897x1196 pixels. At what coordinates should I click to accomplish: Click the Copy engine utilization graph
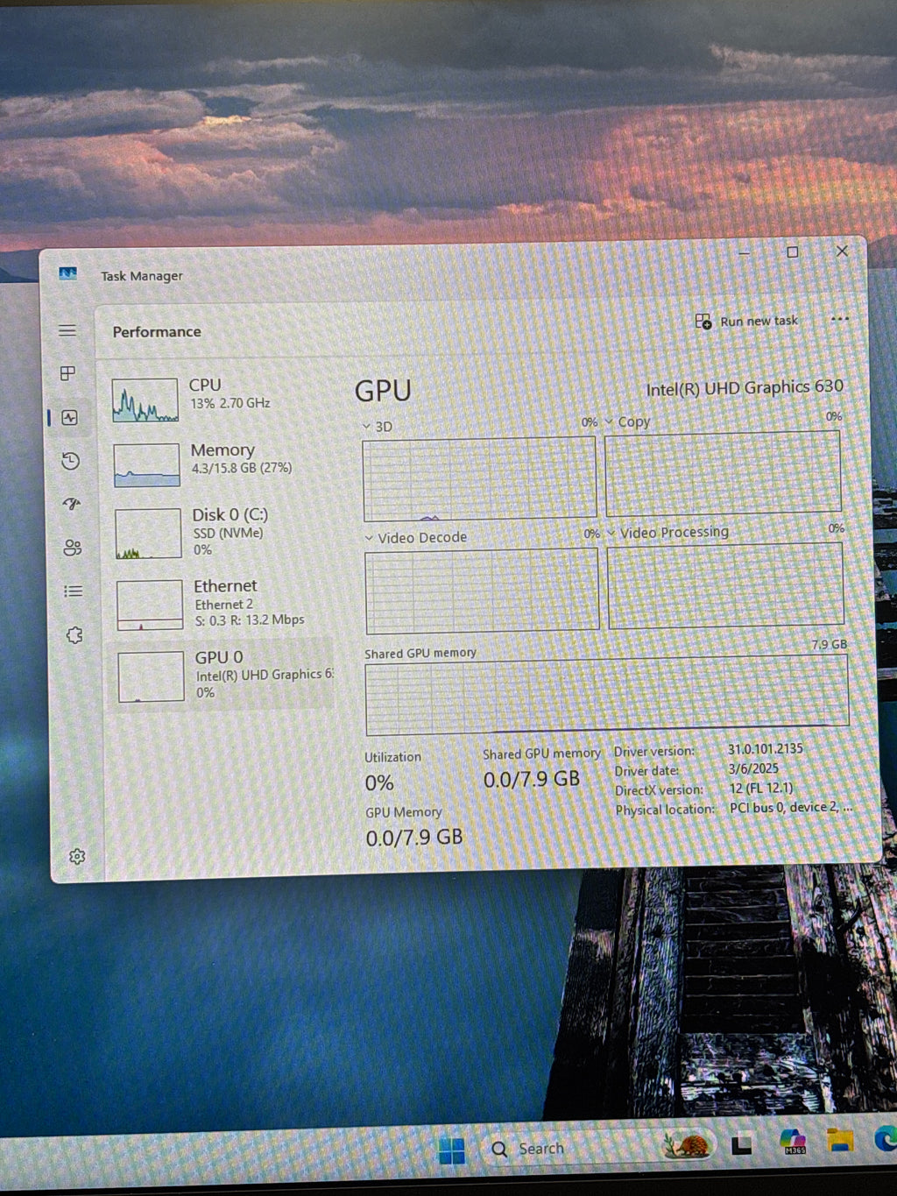pyautogui.click(x=723, y=472)
